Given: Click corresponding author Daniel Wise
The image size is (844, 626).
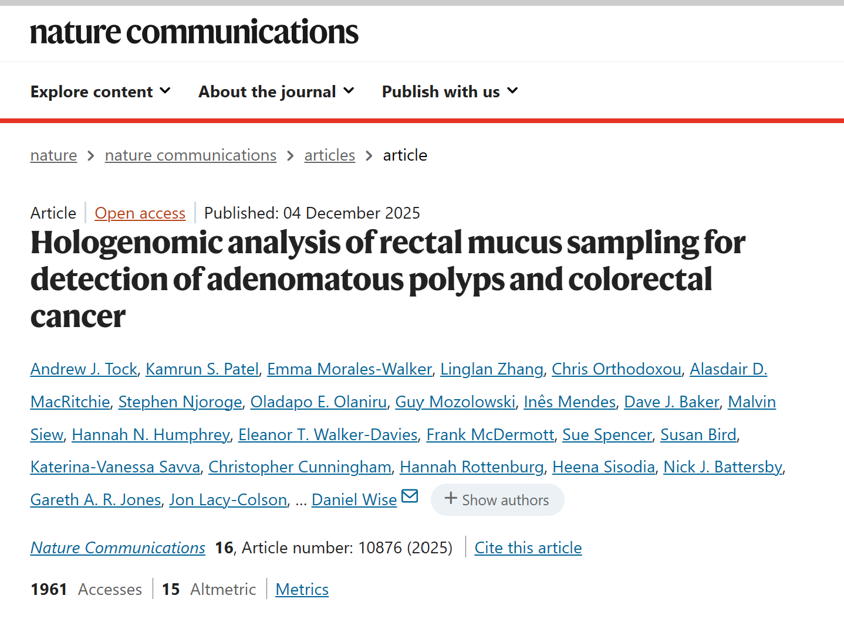Looking at the screenshot, I should 354,500.
